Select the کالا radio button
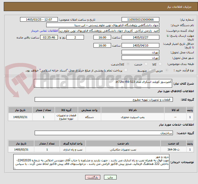198x184 pixels. click(160, 64)
